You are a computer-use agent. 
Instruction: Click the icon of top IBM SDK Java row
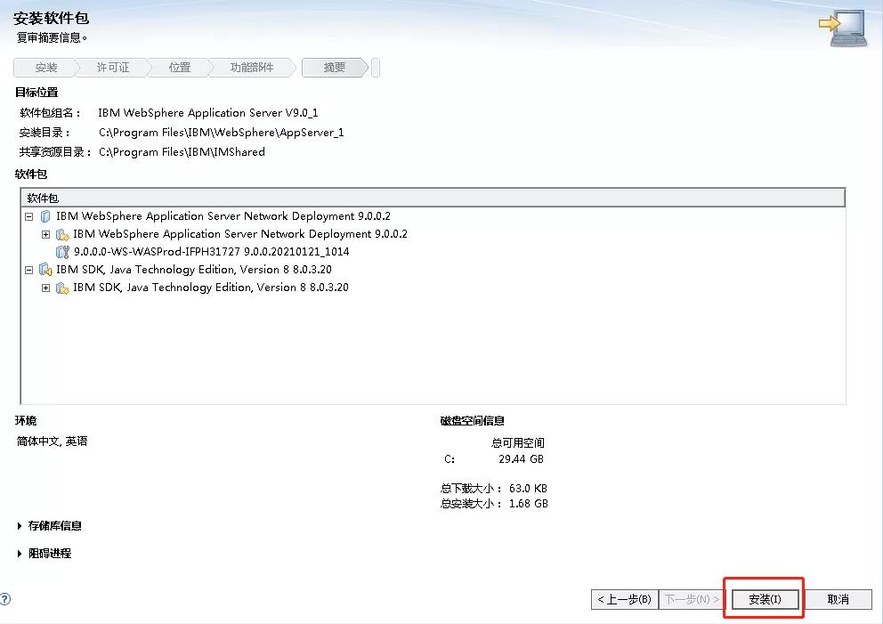click(45, 270)
